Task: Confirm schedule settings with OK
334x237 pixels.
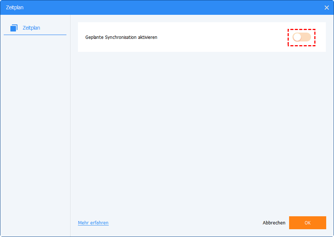Action: click(x=307, y=223)
